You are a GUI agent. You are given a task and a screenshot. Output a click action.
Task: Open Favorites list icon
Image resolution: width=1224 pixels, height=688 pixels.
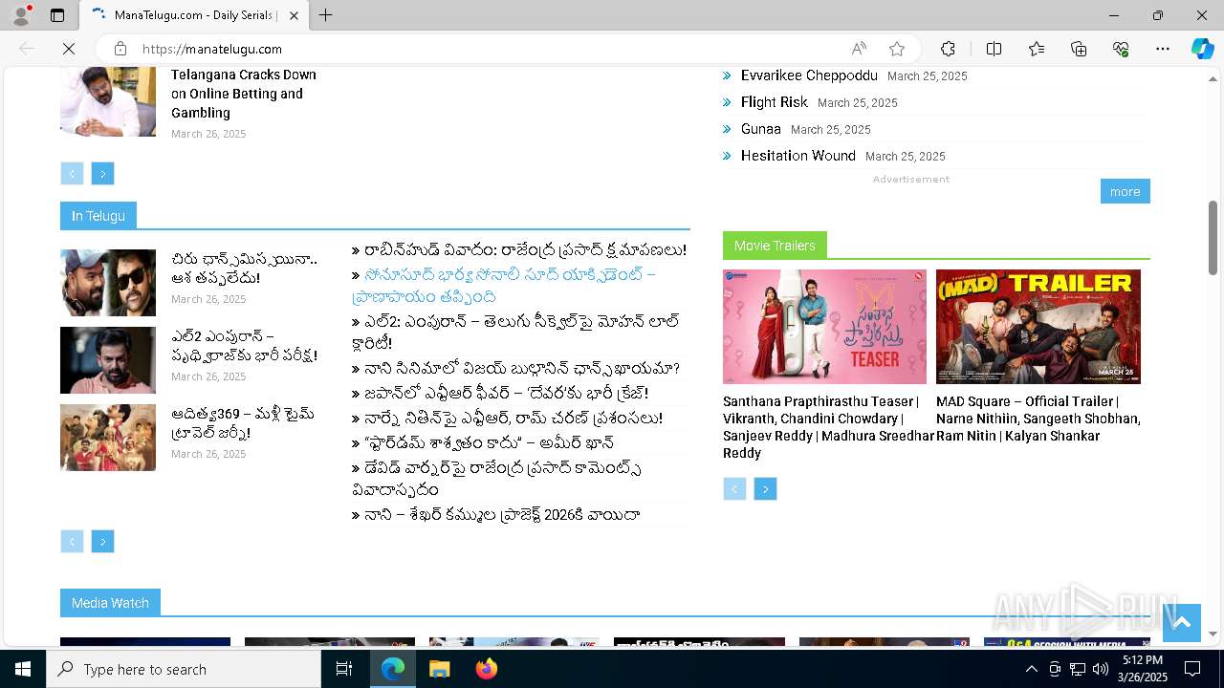point(1037,49)
